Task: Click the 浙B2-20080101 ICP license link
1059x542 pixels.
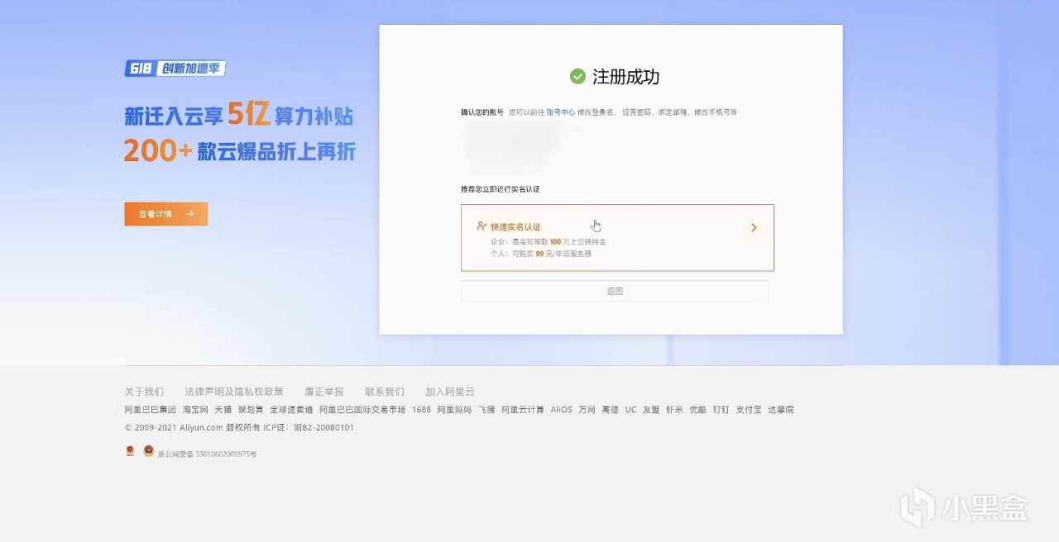Action: click(x=323, y=428)
